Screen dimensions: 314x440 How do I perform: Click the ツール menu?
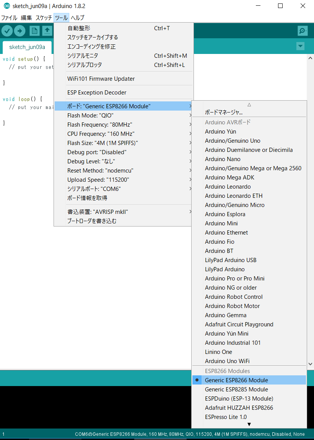click(61, 18)
